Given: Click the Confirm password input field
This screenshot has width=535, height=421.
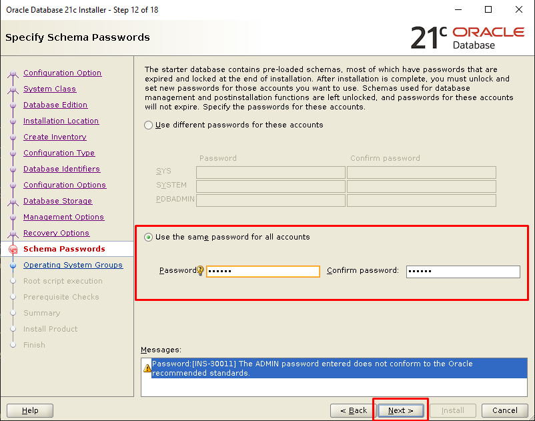Looking at the screenshot, I should [463, 272].
